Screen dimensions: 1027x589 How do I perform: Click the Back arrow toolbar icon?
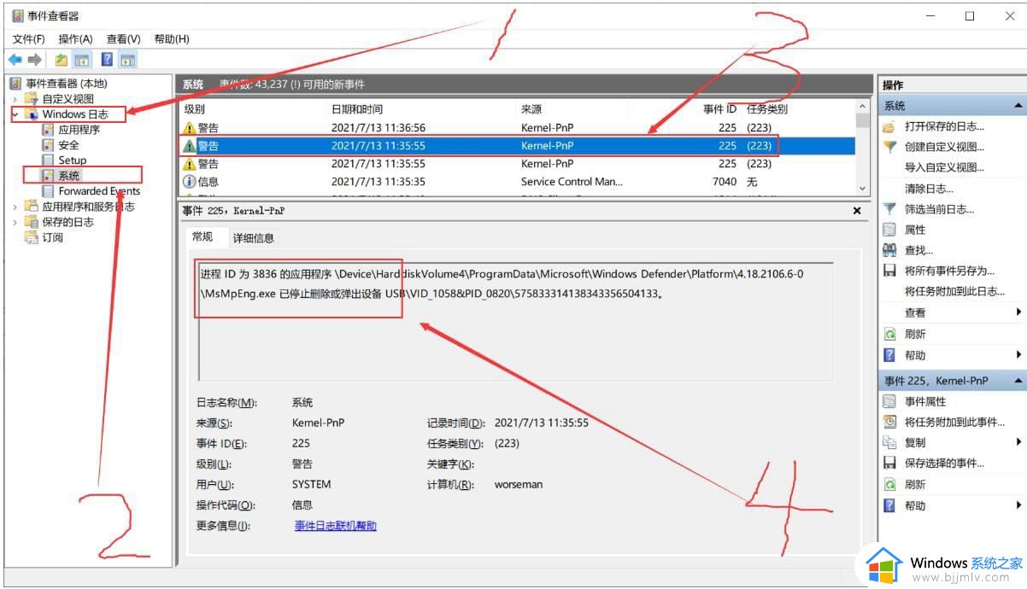(x=15, y=60)
